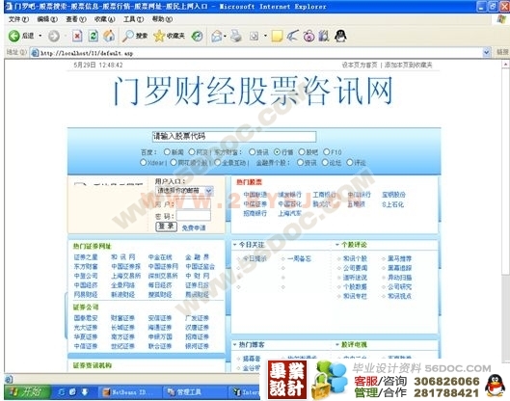
Task: Select the 新闻 radio button under 百度
Action: 167,152
